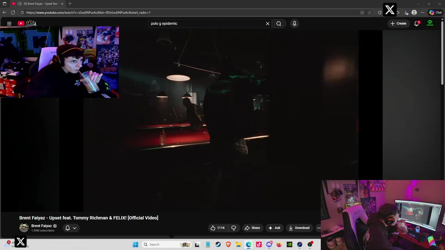Dislike the Brent Faiyaz video

pyautogui.click(x=234, y=228)
